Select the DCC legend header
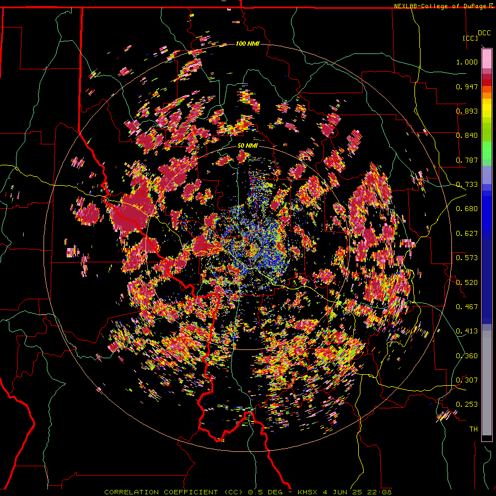The height and width of the screenshot is (496, 496). pos(484,33)
